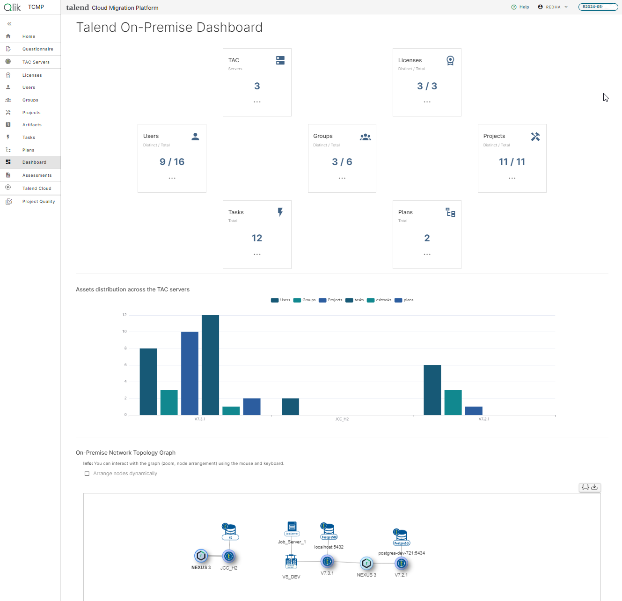Viewport: 622px width, 601px height.
Task: Expand details ellipsis on Tasks card
Action: [x=257, y=254]
